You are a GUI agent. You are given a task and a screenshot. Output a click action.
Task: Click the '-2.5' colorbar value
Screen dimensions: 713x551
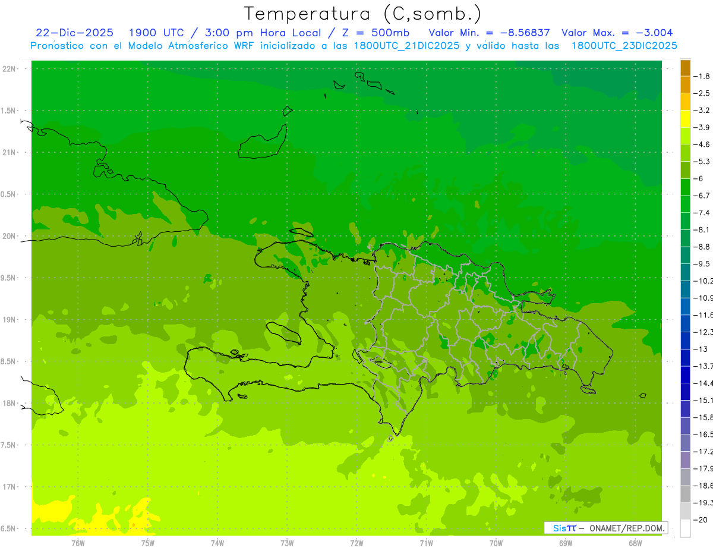(x=702, y=93)
